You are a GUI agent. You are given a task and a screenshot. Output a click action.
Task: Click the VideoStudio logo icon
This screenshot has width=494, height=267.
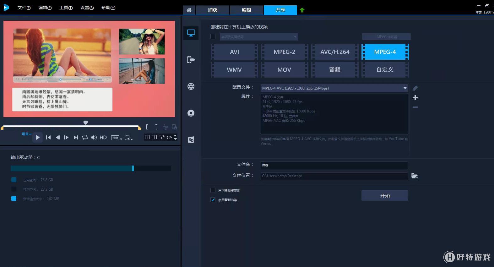click(x=6, y=8)
